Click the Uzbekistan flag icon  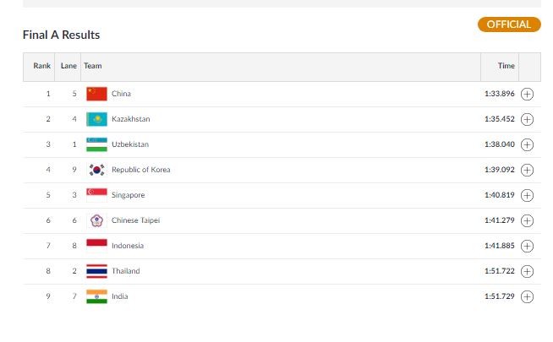pyautogui.click(x=96, y=144)
